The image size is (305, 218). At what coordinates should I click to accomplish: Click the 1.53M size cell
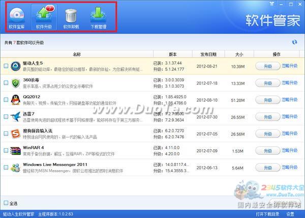(x=238, y=151)
